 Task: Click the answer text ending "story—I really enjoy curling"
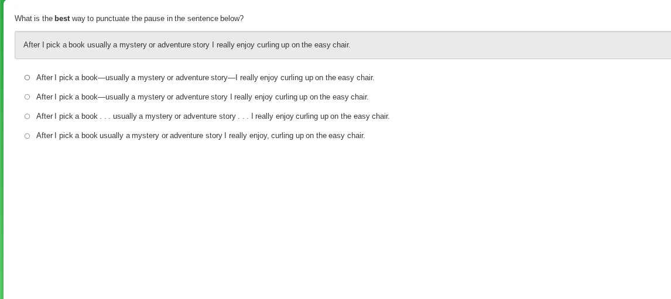205,78
